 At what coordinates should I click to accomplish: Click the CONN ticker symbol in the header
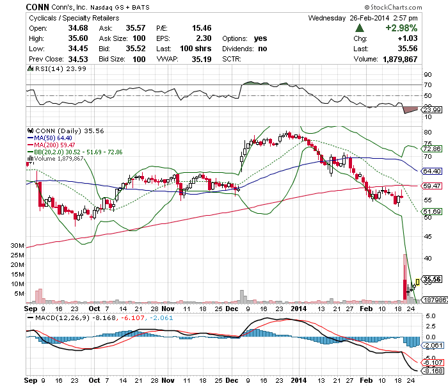37,7
